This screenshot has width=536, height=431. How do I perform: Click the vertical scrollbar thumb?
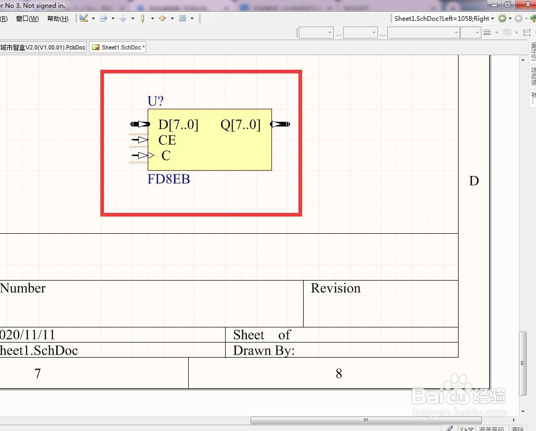click(x=522, y=363)
